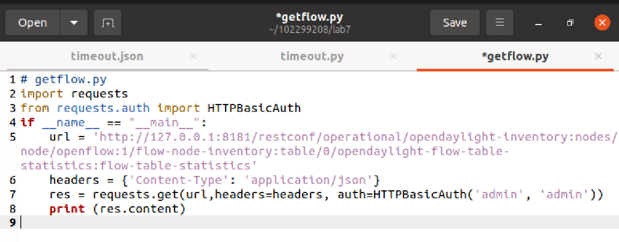Save the getflow.py file
619x242 pixels.
tap(455, 23)
